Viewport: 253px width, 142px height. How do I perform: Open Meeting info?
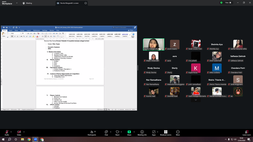pyautogui.click(x=142, y=133)
